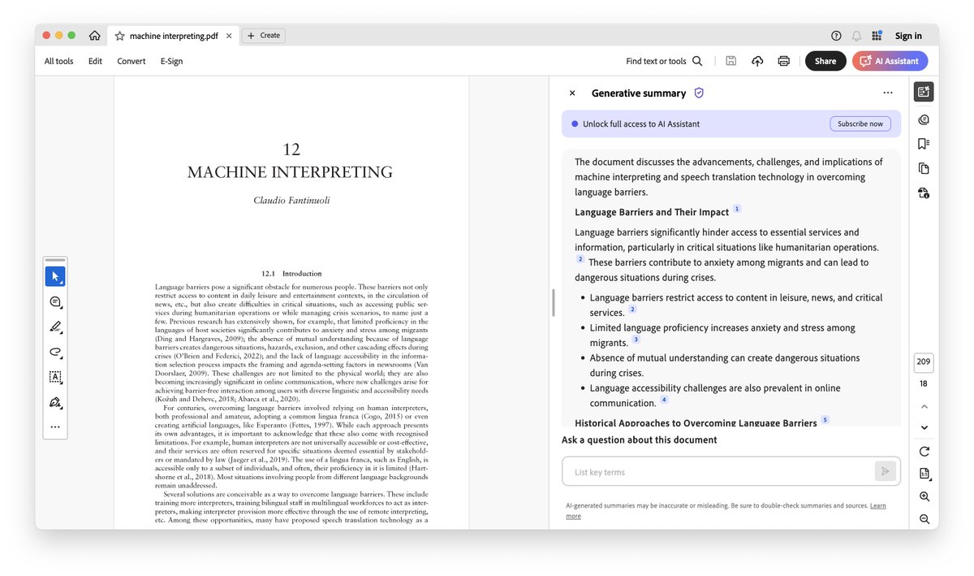974x576 pixels.
Task: Click the Share button
Action: [825, 61]
